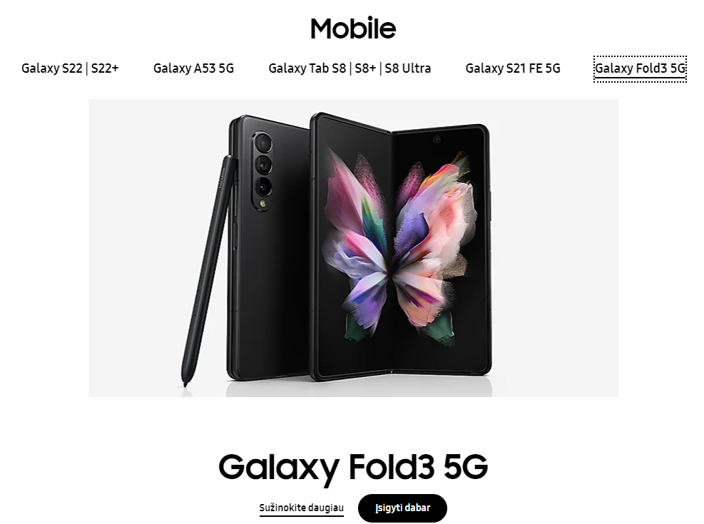This screenshot has width=704, height=524.
Task: Follow the Sužinokite daugiau link
Action: [301, 508]
